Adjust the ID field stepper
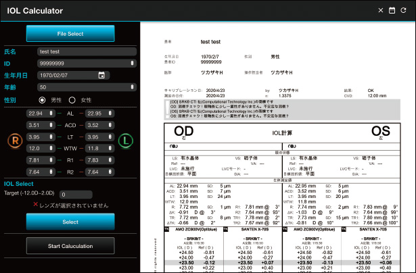The height and width of the screenshot is (273, 416). coord(132,63)
